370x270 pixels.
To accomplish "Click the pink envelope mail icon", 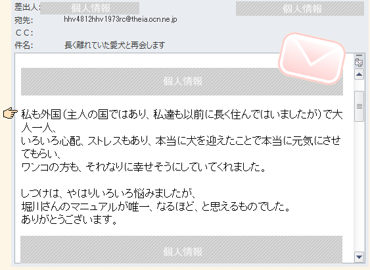I will pyautogui.click(x=312, y=59).
